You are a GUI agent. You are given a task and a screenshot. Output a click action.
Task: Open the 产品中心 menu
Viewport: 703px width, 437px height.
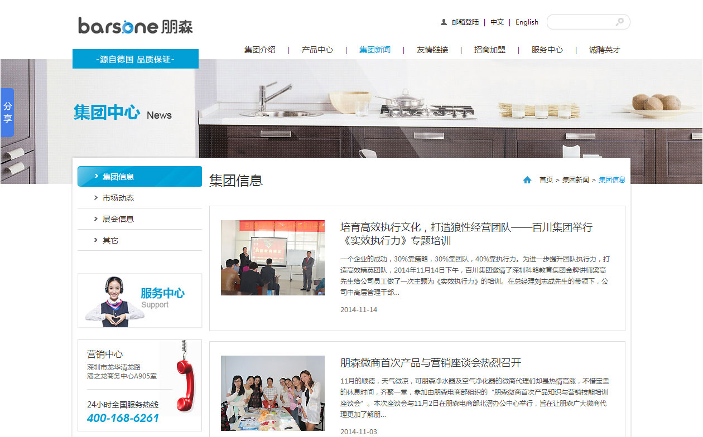317,50
